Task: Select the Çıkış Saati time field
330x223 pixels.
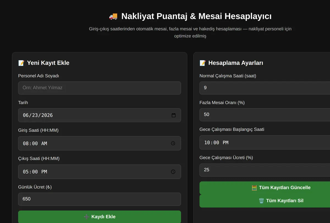Action: coord(100,172)
